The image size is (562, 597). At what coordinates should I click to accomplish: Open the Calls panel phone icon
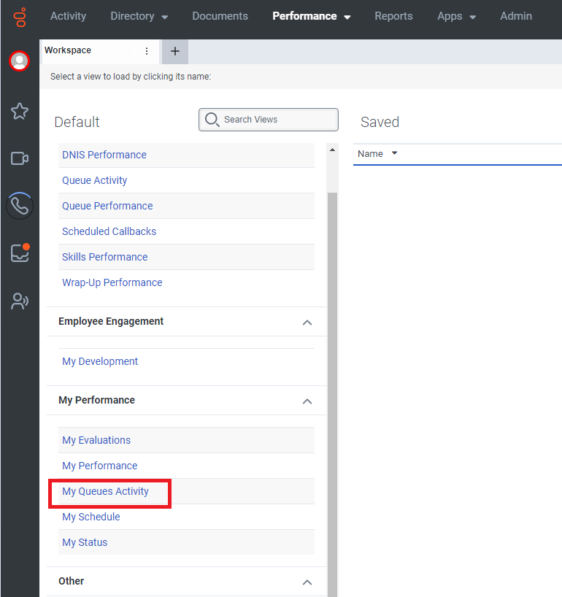[19, 205]
